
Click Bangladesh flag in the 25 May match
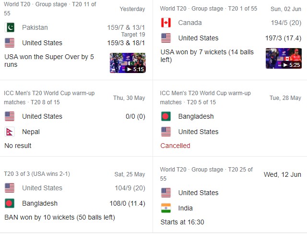(x=10, y=203)
